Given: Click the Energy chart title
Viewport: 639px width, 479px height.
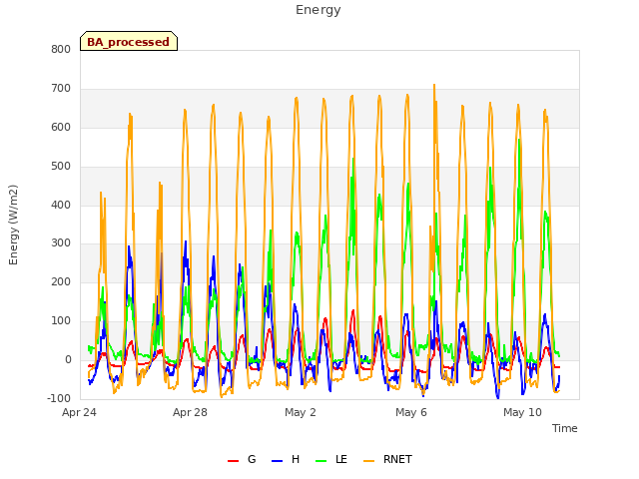Looking at the screenshot, I should [x=319, y=10].
